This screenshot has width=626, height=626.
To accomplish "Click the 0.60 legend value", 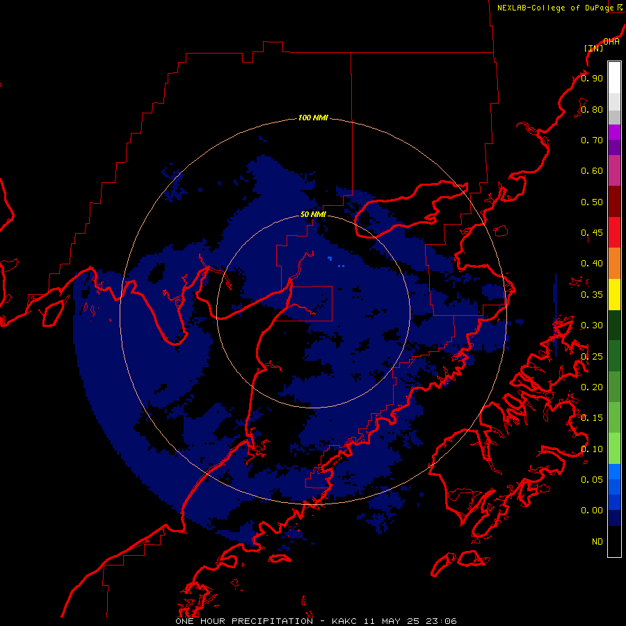I will click(592, 171).
